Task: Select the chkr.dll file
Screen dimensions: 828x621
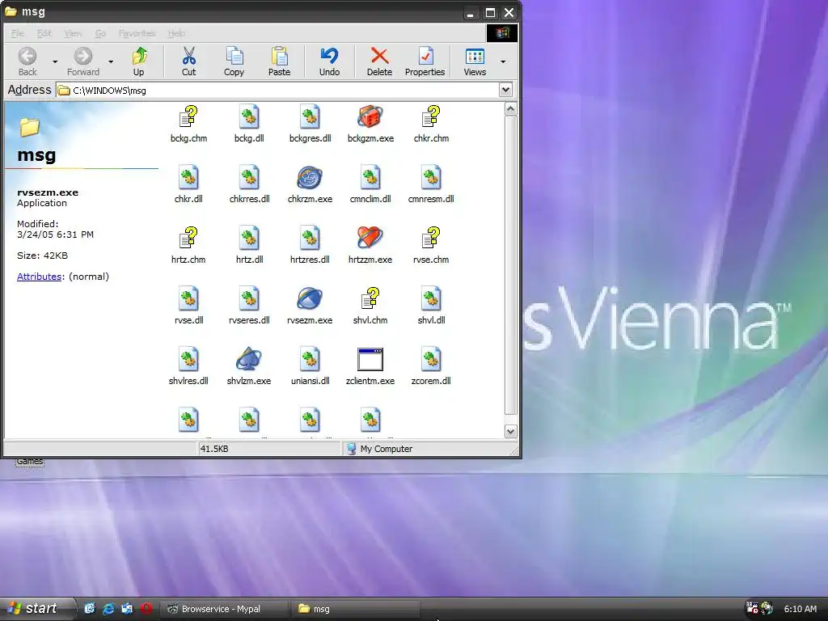Action: coord(188,184)
